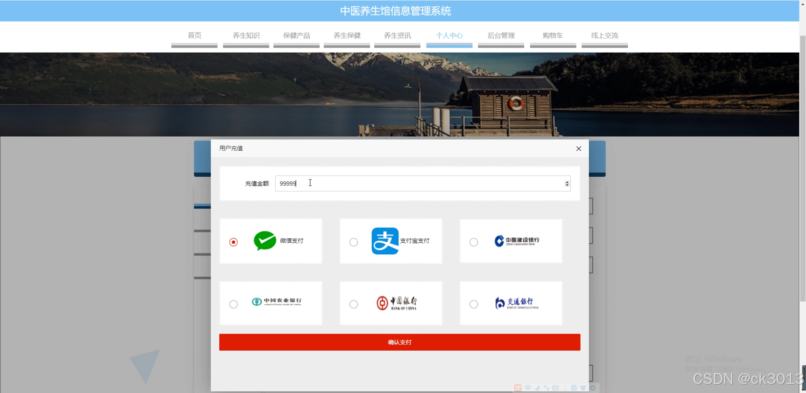Pick the Bank of China radio button
The width and height of the screenshot is (806, 393).
pyautogui.click(x=354, y=304)
